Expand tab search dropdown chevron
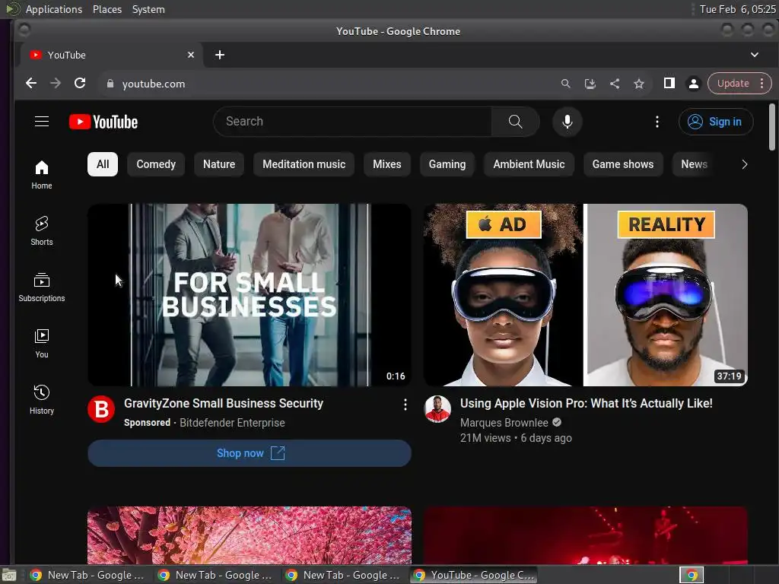 coord(754,55)
